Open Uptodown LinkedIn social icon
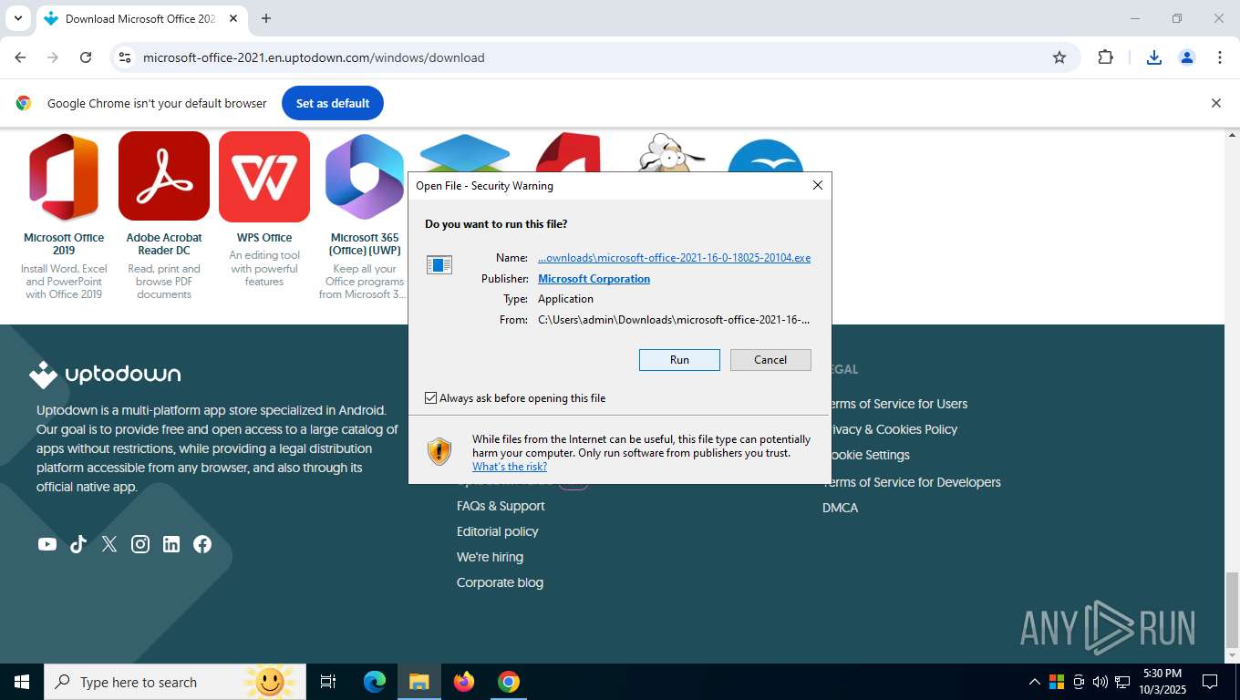The width and height of the screenshot is (1240, 700). (171, 544)
